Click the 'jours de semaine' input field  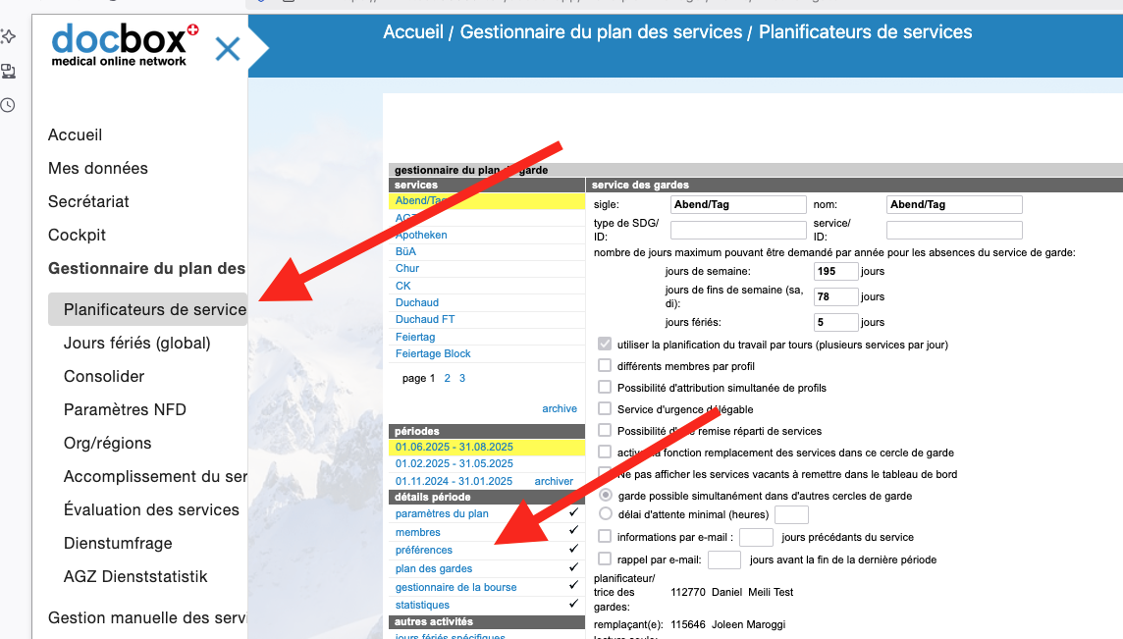click(835, 271)
